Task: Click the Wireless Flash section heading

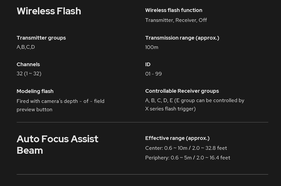Action: 49,11
